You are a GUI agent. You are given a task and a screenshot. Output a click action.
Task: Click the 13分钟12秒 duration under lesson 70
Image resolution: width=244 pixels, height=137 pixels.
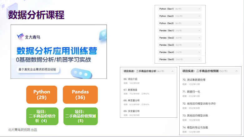[194, 84]
